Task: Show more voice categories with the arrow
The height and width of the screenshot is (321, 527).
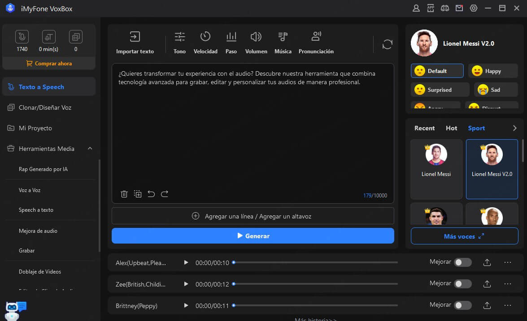Action: pos(514,128)
